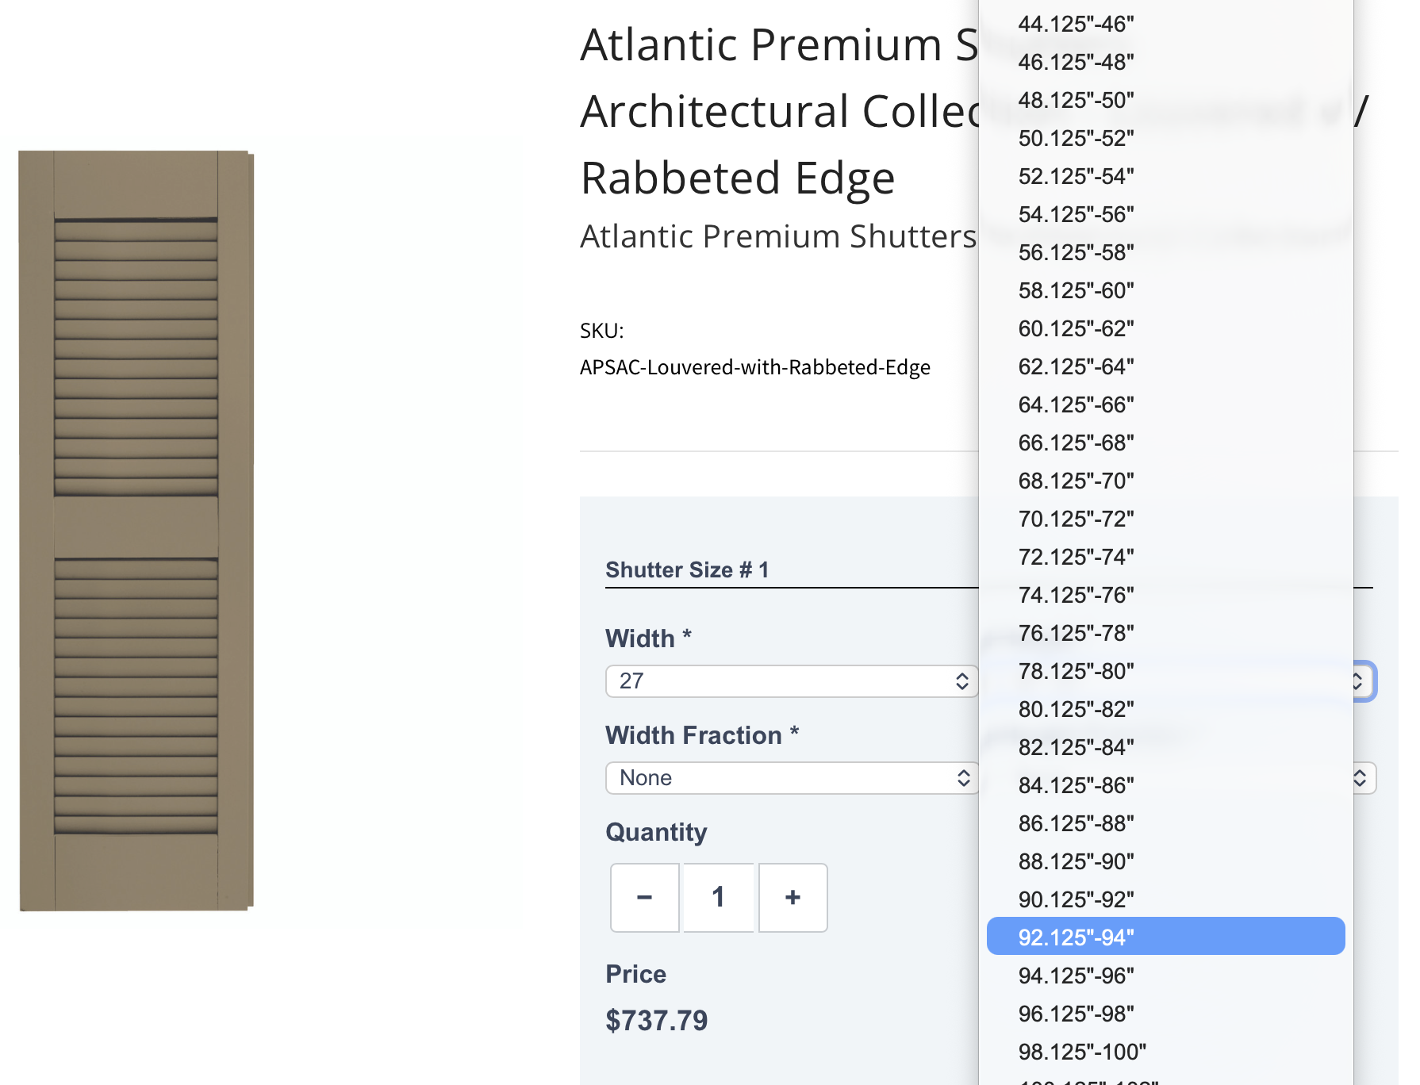Choose the 84.125"-86" option
Screen dimensions: 1420x1085
(1165, 785)
